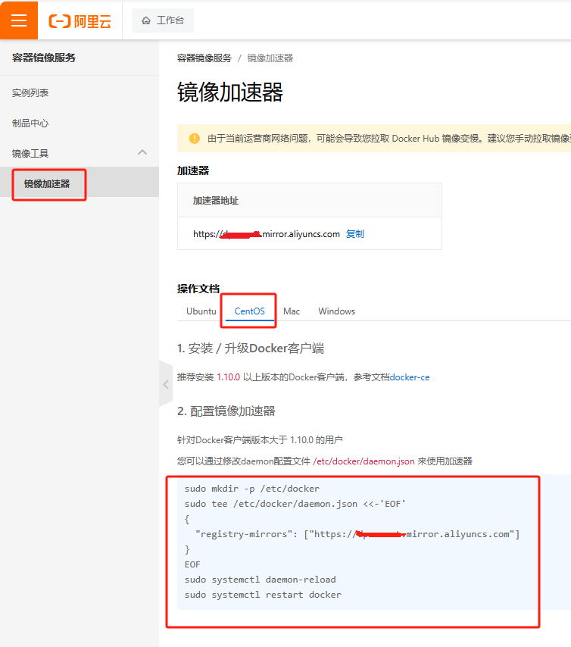The width and height of the screenshot is (571, 647).
Task: Click the 'sudo mkdir -p /etc/docker' line
Action: point(252,489)
